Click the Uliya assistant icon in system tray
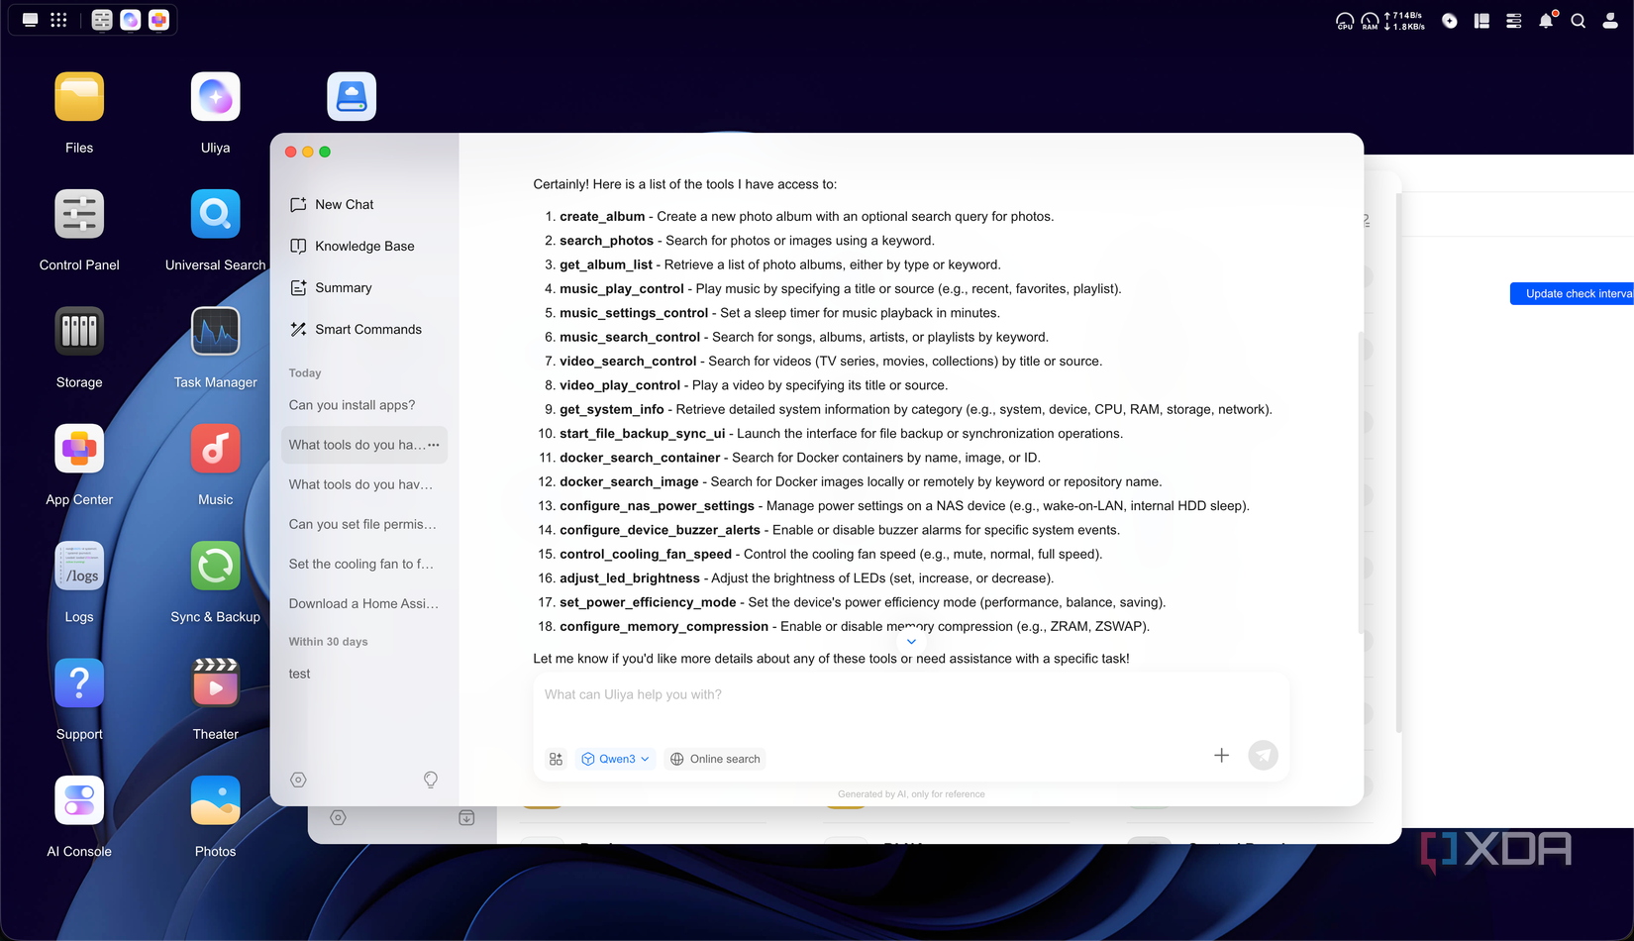The height and width of the screenshot is (941, 1634). point(1450,20)
